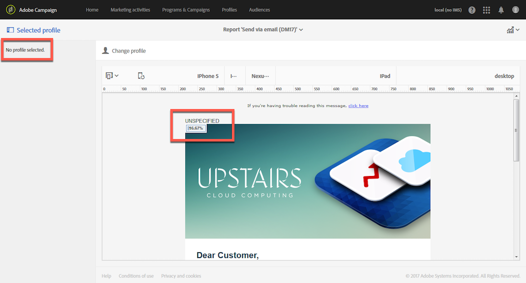Select the desktop device tab
The width and height of the screenshot is (526, 283).
pos(504,76)
